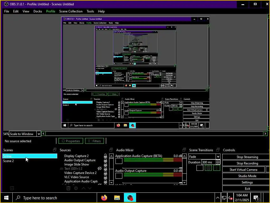This screenshot has height=203, width=270.
Task: Toggle lock on Video Capture Device 2 source
Action: (105, 173)
